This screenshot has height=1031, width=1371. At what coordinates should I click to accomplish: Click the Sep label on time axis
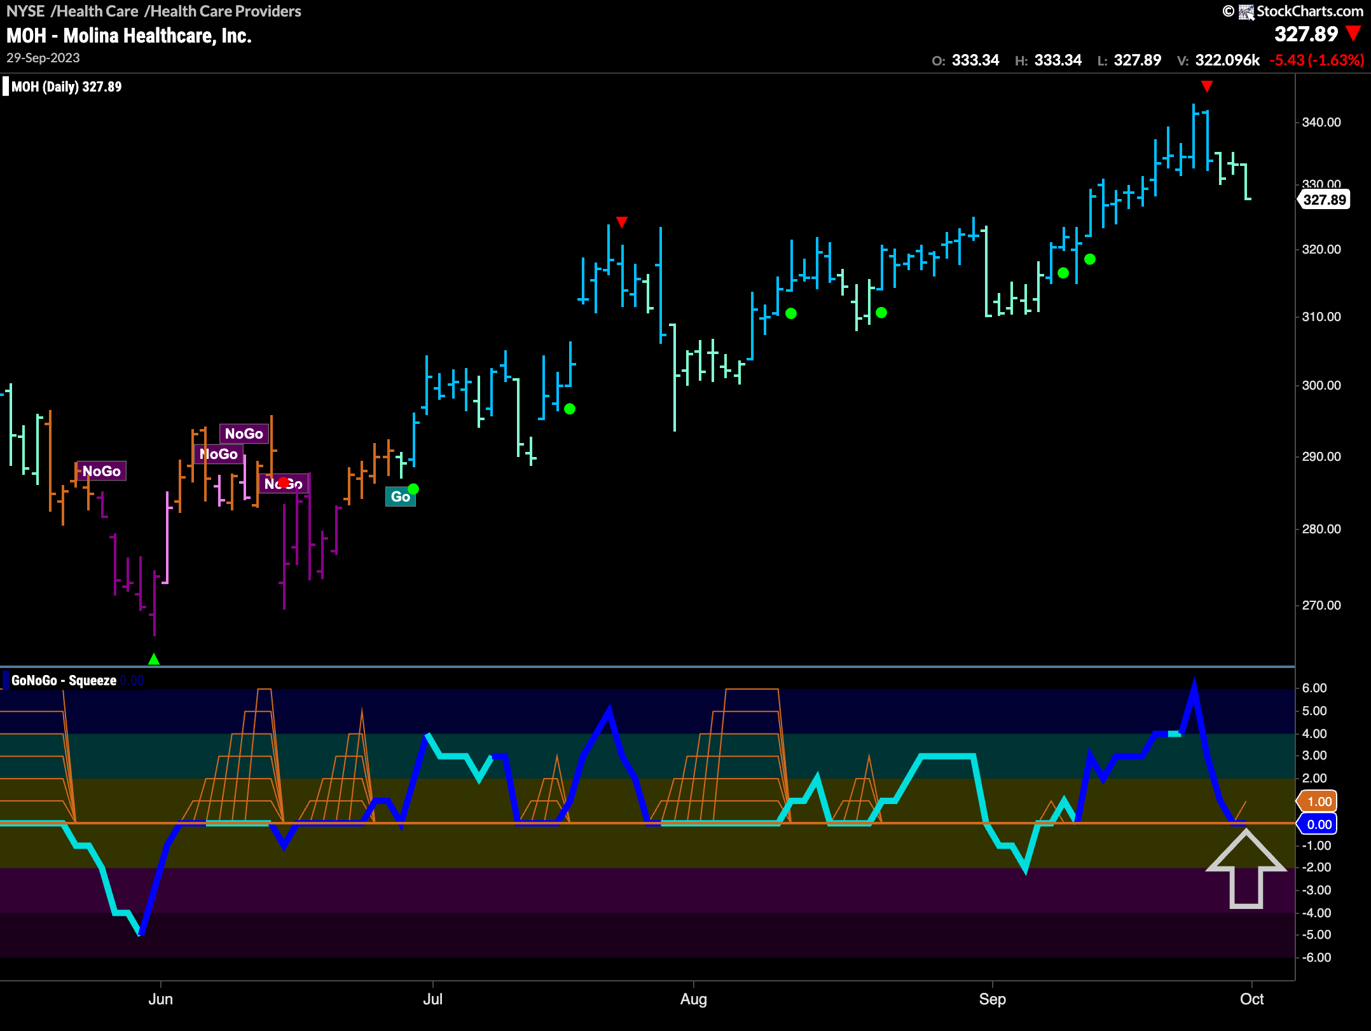coord(992,999)
